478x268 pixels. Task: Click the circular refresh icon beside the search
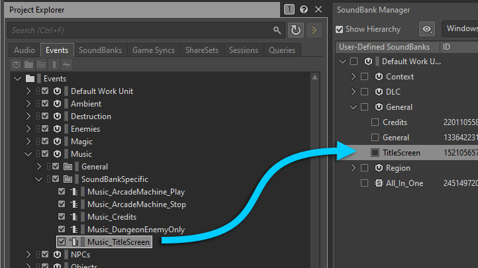click(296, 30)
